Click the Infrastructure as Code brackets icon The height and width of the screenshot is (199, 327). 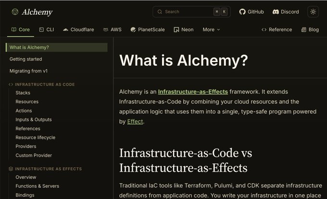tap(11, 85)
